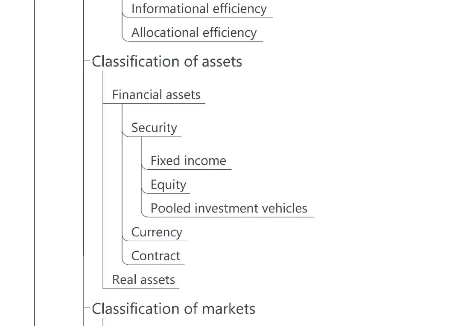The image size is (461, 326).
Task: Select the Financial assets branch
Action: (156, 95)
